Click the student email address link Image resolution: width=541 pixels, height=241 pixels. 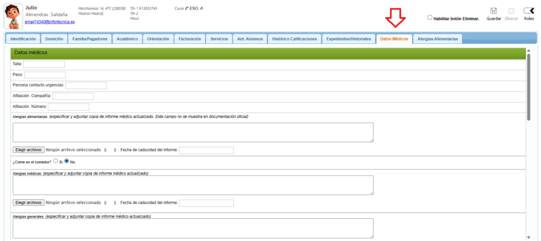tap(50, 22)
